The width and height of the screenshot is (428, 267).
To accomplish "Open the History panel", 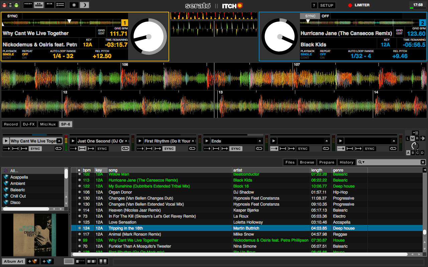I will tap(346, 162).
